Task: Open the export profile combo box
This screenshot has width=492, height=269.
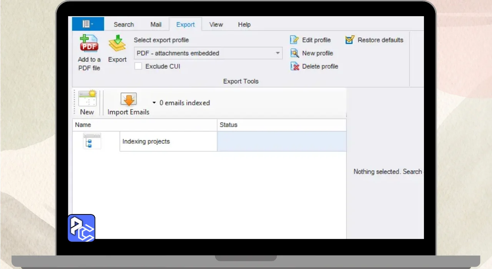Action: [x=208, y=53]
